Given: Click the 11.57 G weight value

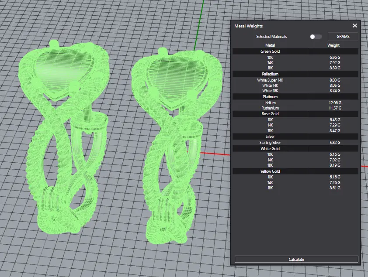Looking at the screenshot, I should (335, 108).
